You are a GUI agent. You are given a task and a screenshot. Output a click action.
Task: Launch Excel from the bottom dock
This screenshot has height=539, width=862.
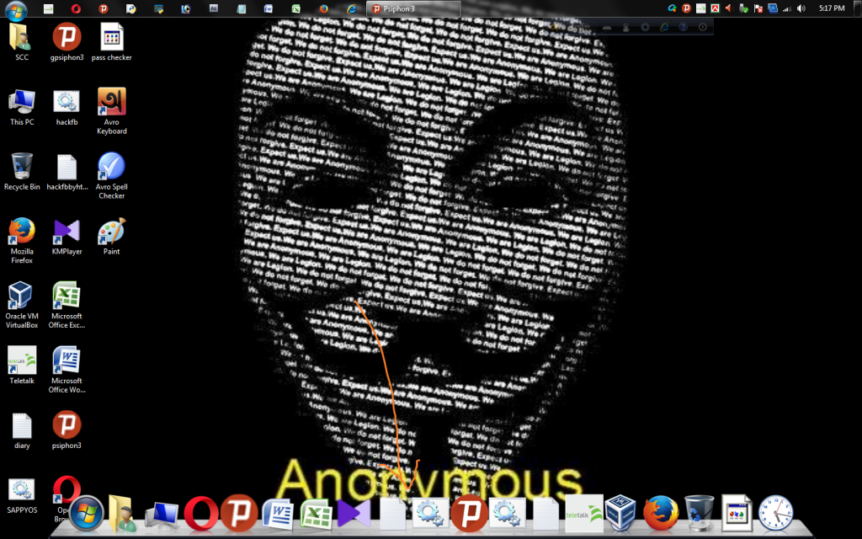click(316, 514)
